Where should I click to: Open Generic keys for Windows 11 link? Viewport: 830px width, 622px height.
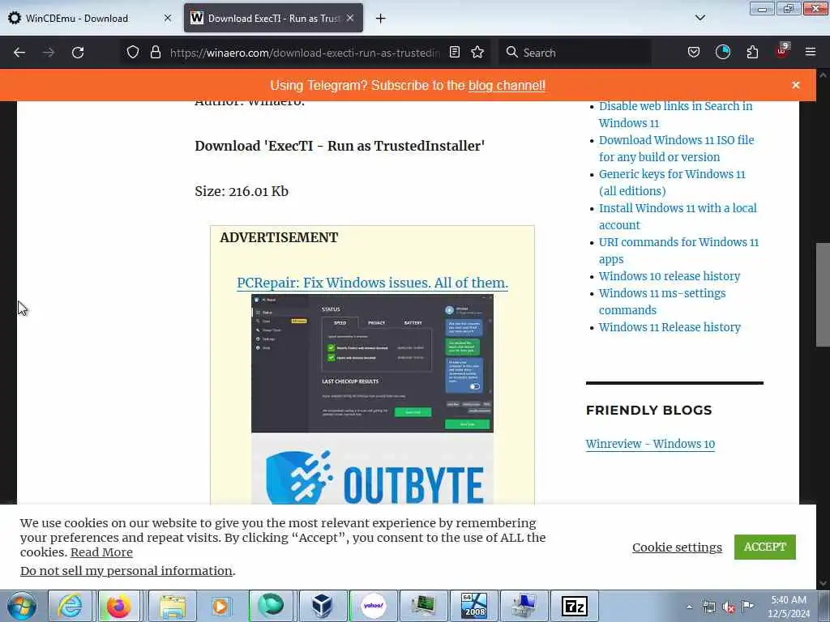click(672, 182)
